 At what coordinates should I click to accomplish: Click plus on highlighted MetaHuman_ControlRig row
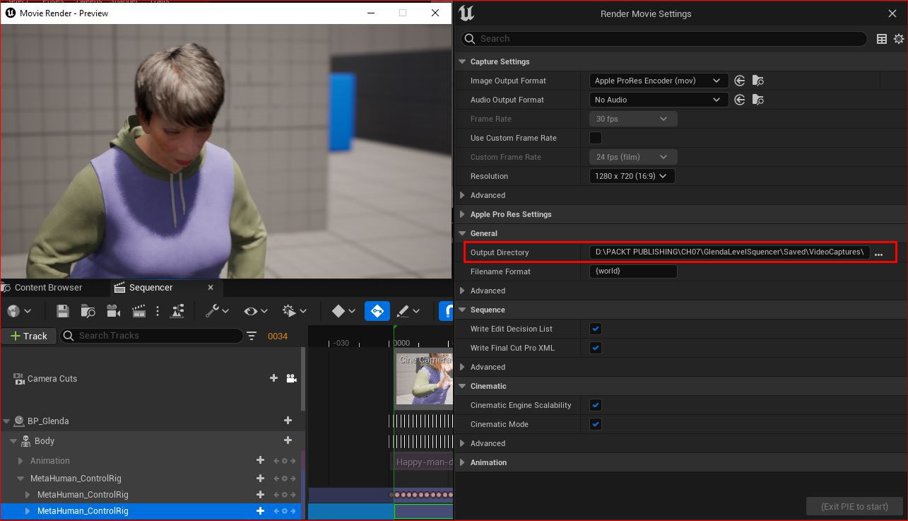pyautogui.click(x=260, y=510)
